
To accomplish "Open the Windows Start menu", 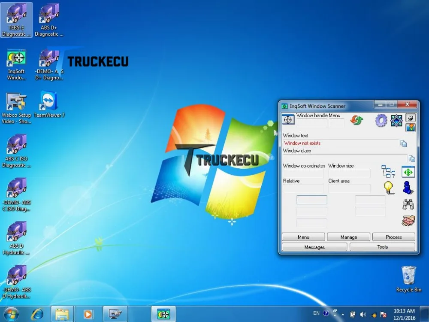I will 12,314.
